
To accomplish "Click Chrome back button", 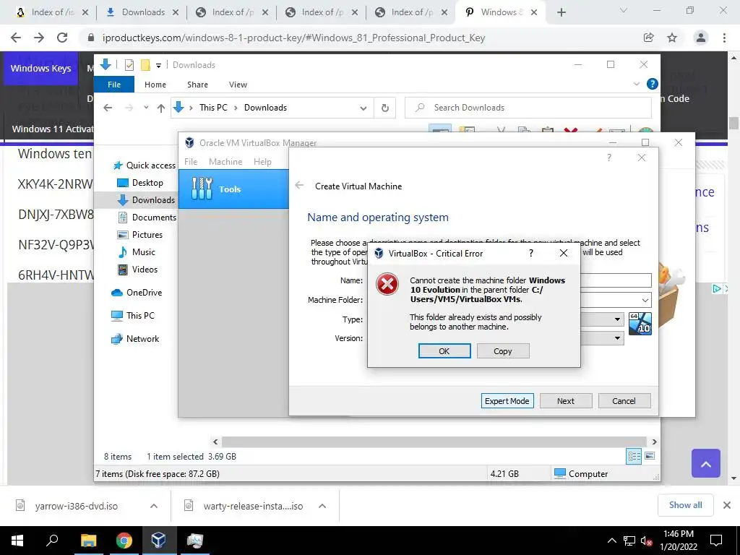I will click(16, 38).
